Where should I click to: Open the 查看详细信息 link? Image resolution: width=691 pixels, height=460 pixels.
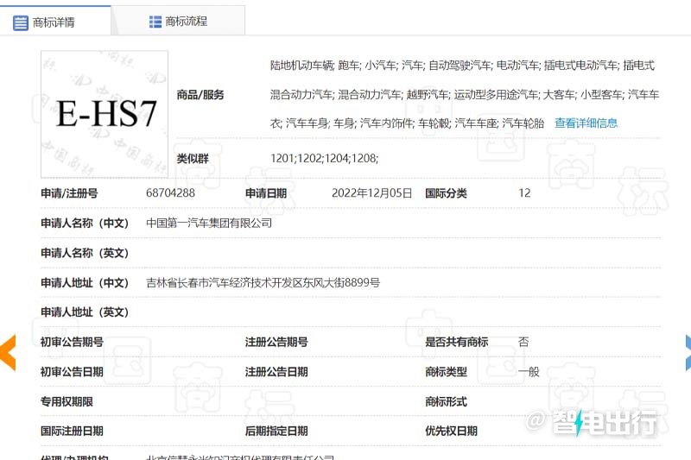pos(586,123)
